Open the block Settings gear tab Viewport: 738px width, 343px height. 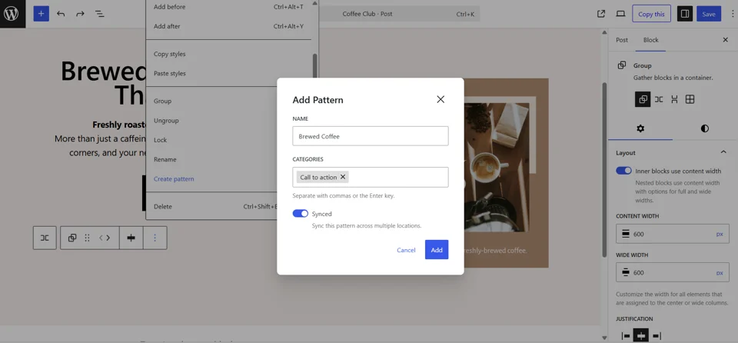click(x=640, y=128)
